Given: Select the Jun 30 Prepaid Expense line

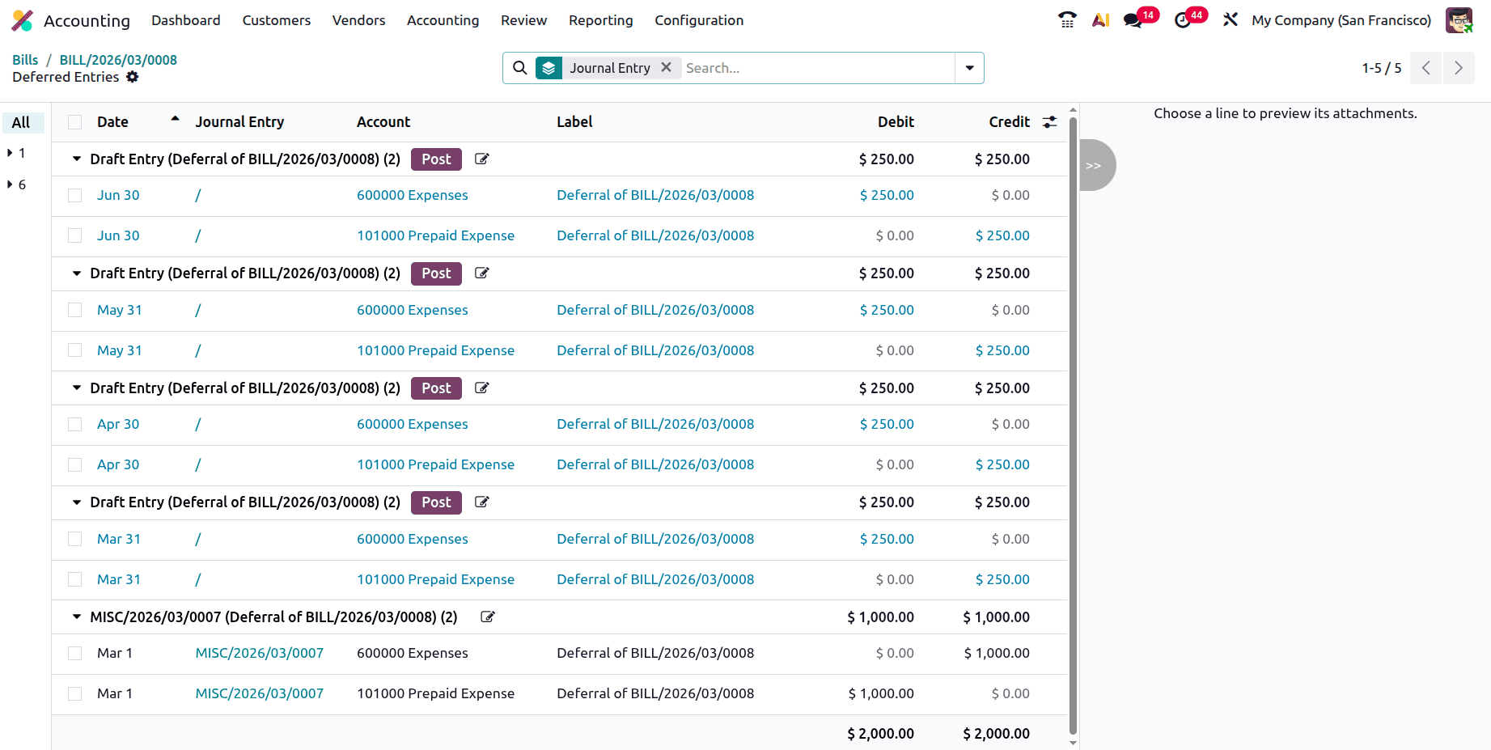Looking at the screenshot, I should coord(75,236).
